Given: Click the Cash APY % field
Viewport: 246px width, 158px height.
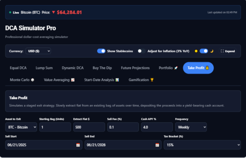Looking at the screenshot, I should tap(157, 127).
